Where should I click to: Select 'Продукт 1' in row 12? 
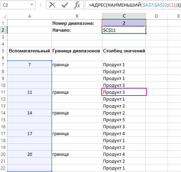pos(124,99)
